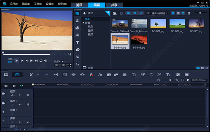Switch to Timeline view mode
This screenshot has width=210, height=132.
pos(17,75)
